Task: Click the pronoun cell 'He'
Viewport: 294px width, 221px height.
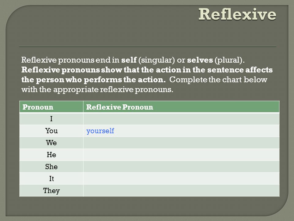Action: pos(51,155)
